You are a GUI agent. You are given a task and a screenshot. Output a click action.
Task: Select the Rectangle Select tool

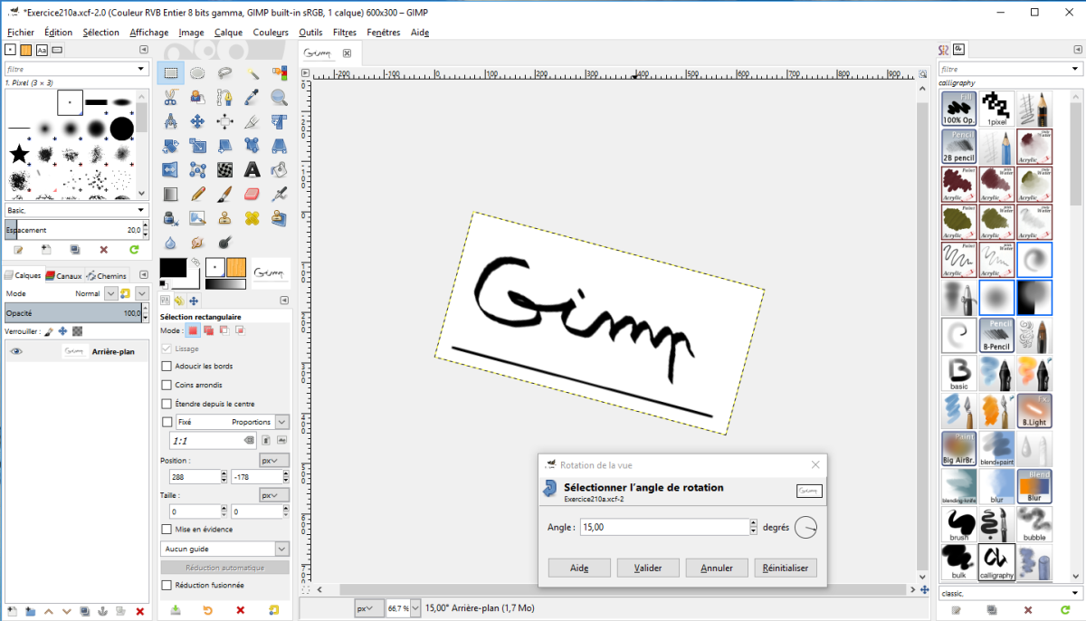170,72
